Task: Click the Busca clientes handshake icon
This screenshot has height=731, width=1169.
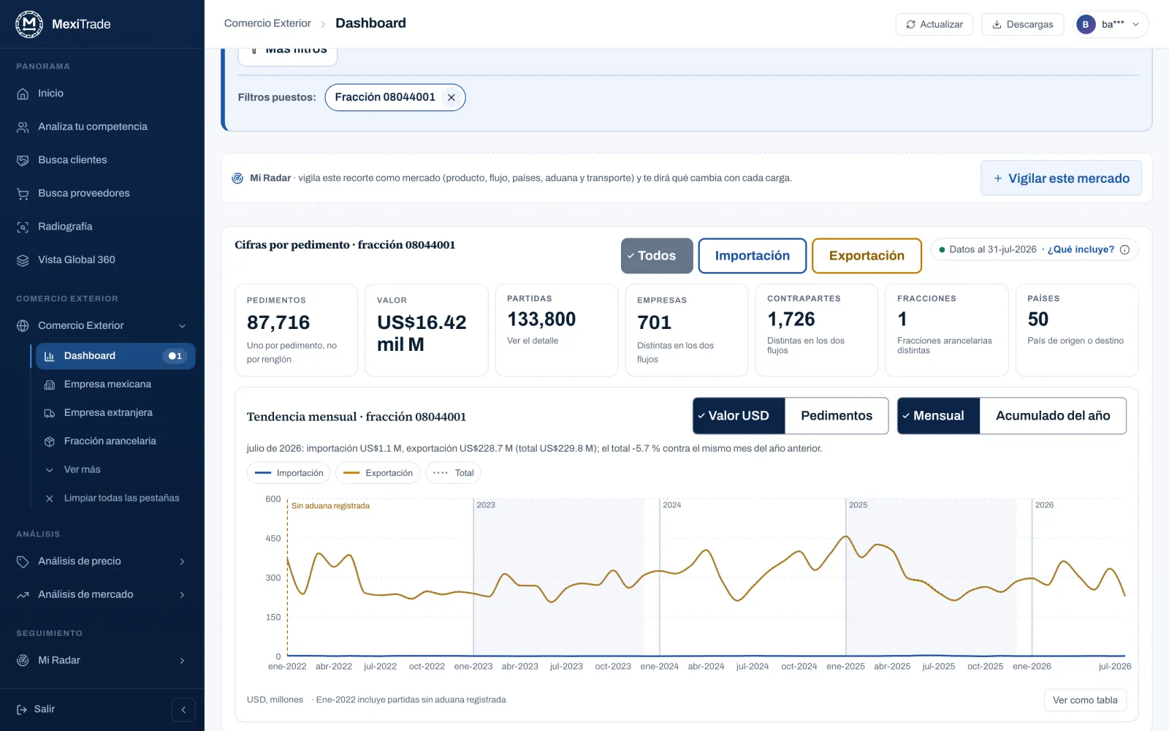Action: pos(23,160)
